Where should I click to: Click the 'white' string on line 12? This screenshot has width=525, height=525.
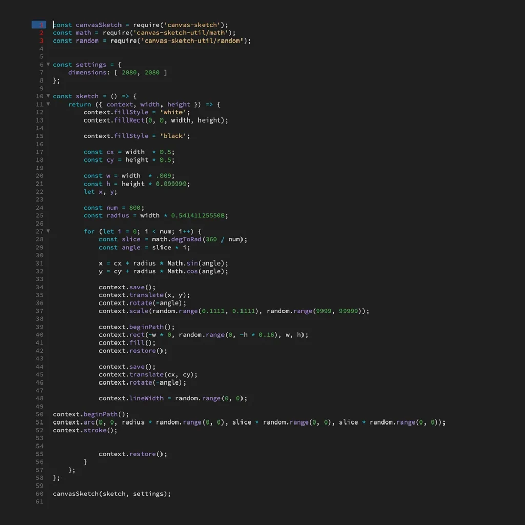point(173,112)
